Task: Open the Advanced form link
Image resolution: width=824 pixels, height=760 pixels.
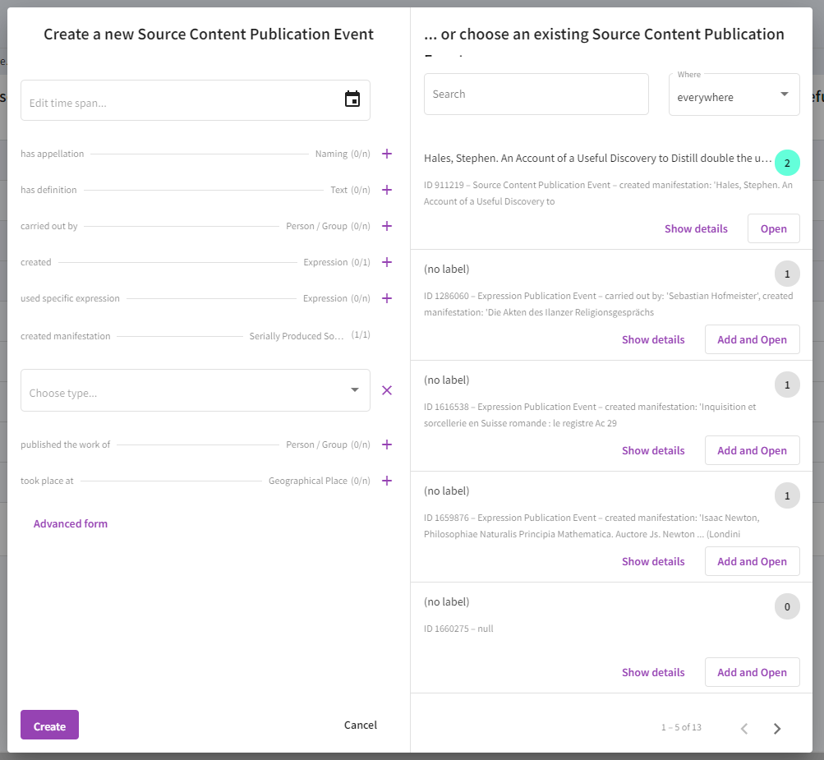Action: tap(71, 523)
